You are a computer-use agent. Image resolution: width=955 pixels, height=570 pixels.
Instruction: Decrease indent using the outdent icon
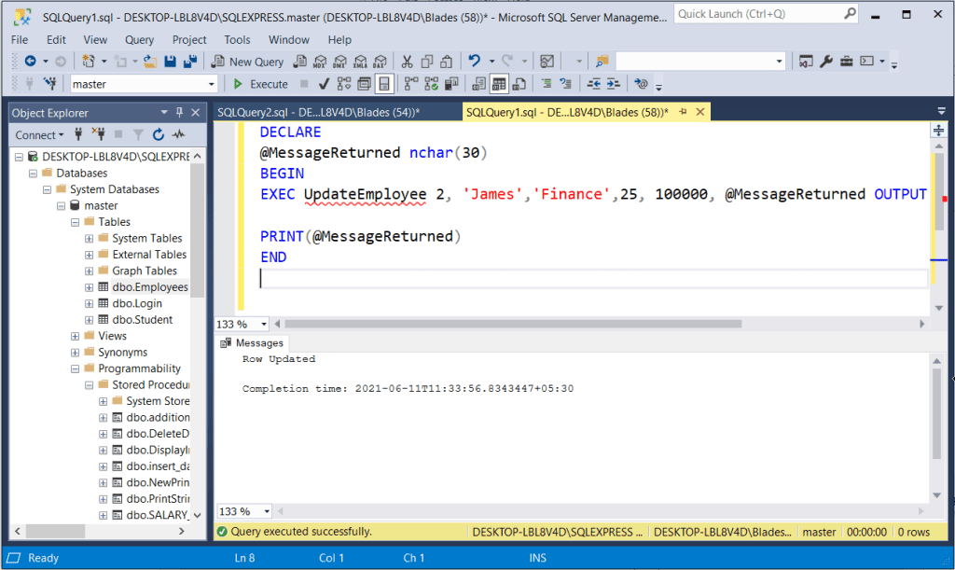pos(592,84)
